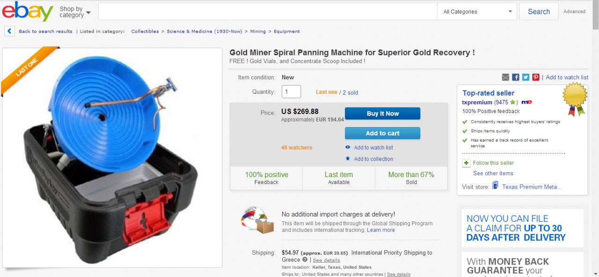
Task: Open the Shop by category dropdown
Action: 75,12
